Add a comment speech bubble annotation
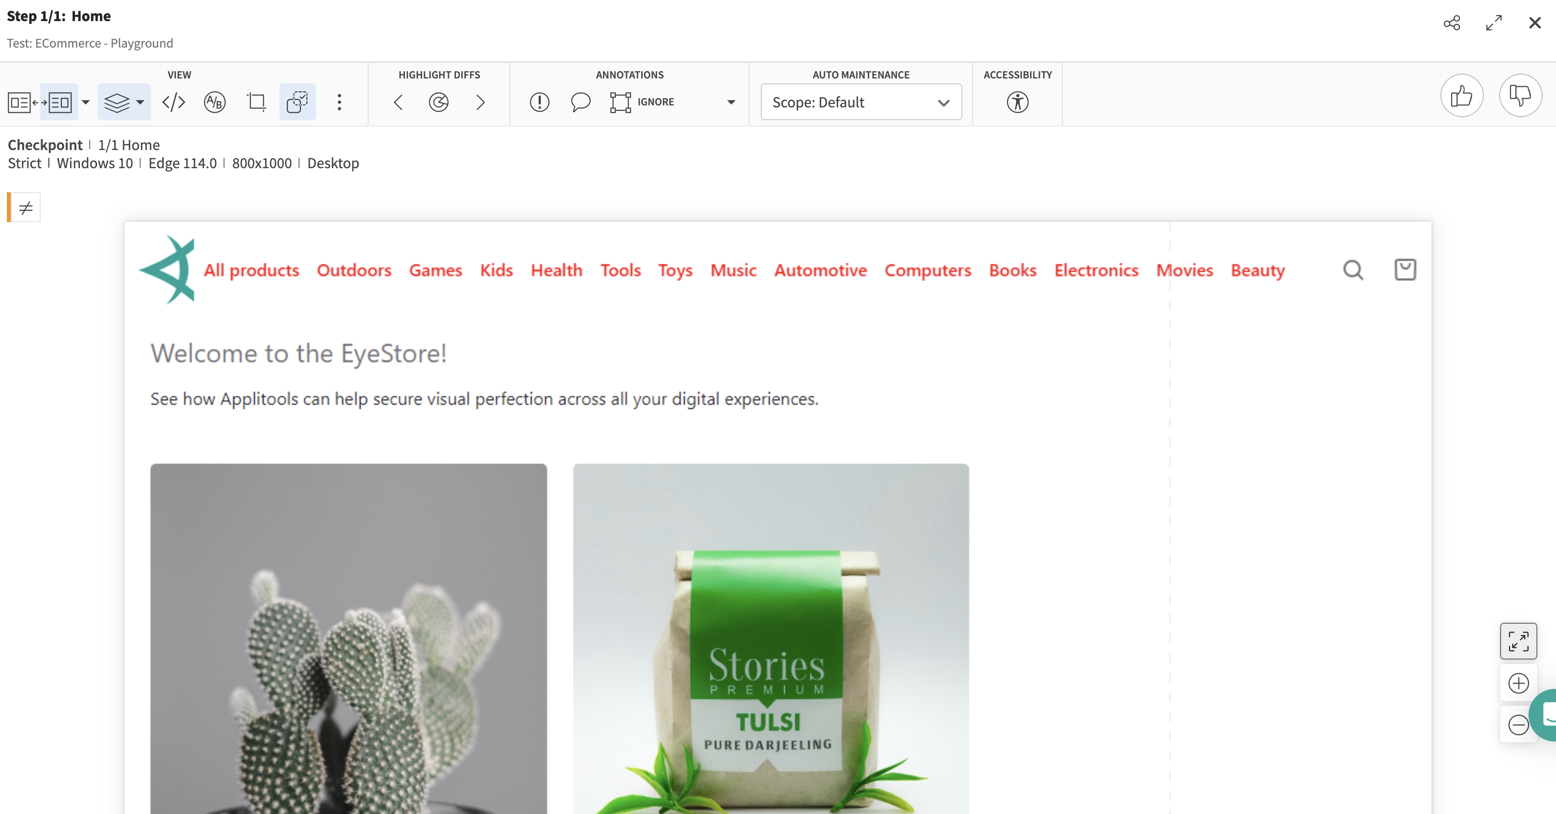This screenshot has width=1556, height=814. [580, 102]
